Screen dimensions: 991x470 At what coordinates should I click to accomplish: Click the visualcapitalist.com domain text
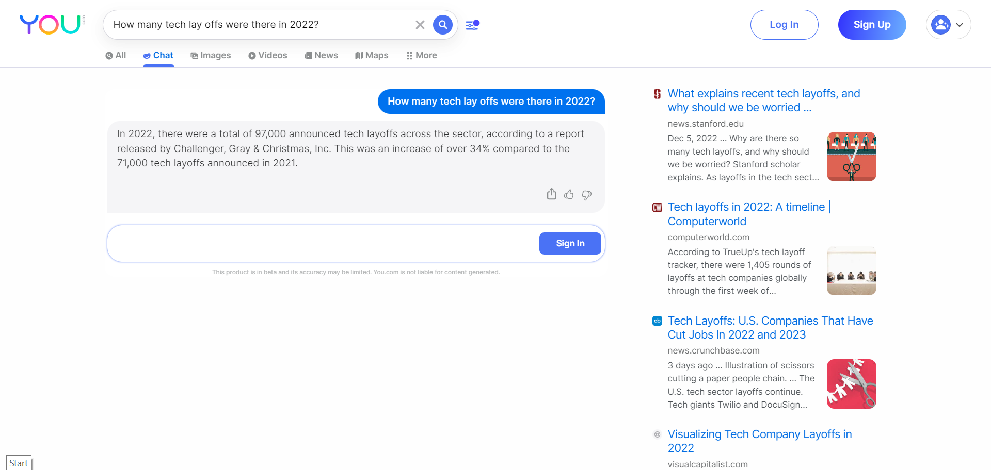pyautogui.click(x=708, y=464)
